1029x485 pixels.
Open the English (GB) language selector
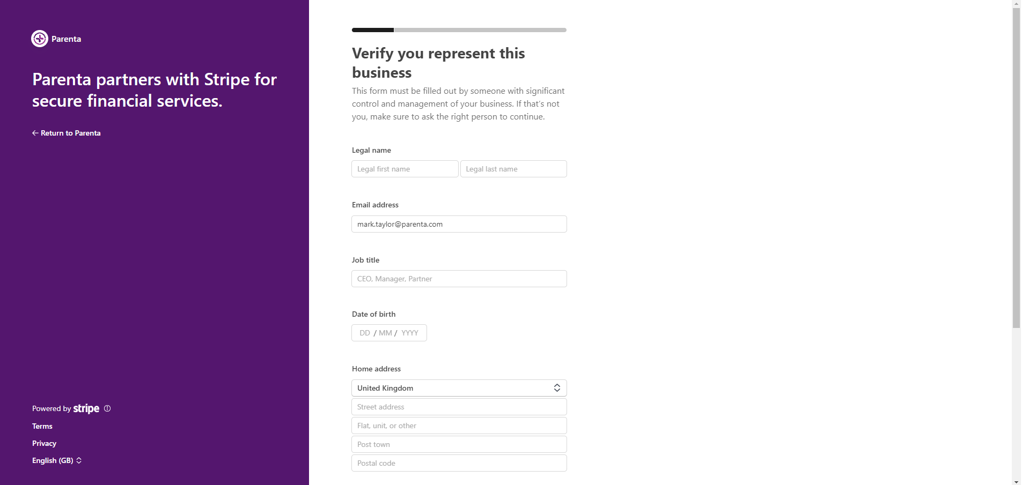tap(57, 460)
